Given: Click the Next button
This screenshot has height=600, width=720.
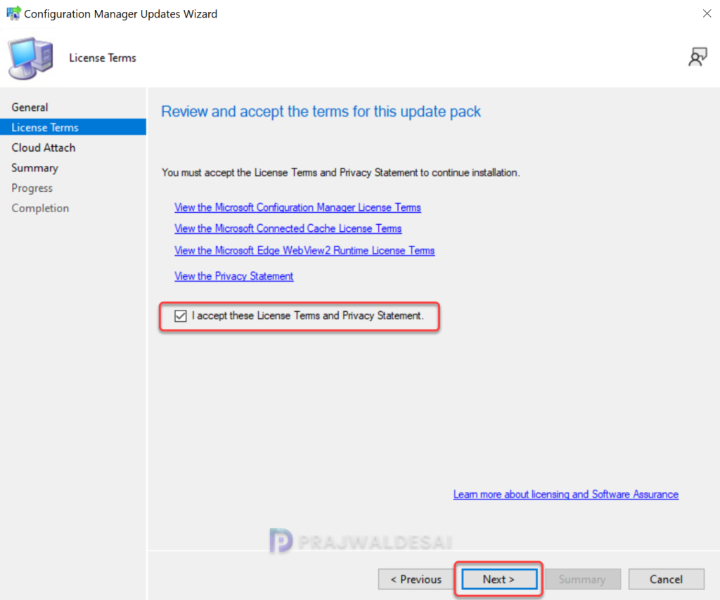Looking at the screenshot, I should pos(499,579).
